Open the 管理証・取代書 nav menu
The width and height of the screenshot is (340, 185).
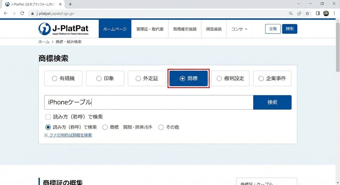(150, 29)
